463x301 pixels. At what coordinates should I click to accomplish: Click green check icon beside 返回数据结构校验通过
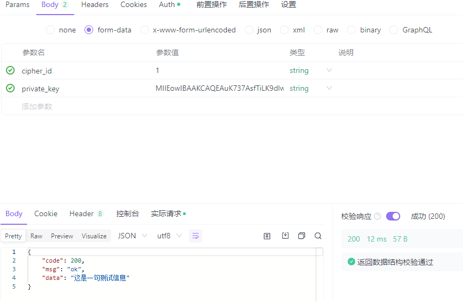pyautogui.click(x=351, y=262)
